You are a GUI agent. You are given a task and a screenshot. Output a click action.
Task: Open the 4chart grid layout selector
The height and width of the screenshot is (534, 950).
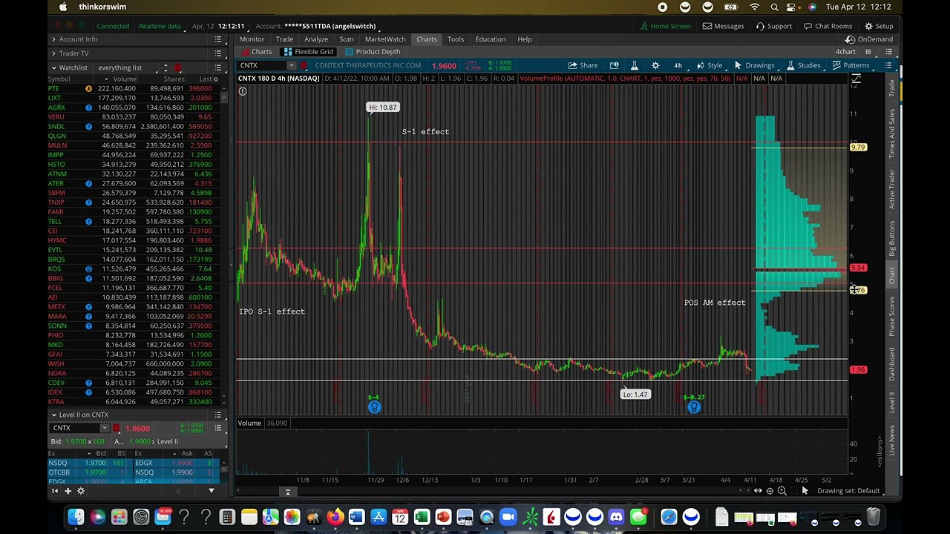click(x=845, y=52)
